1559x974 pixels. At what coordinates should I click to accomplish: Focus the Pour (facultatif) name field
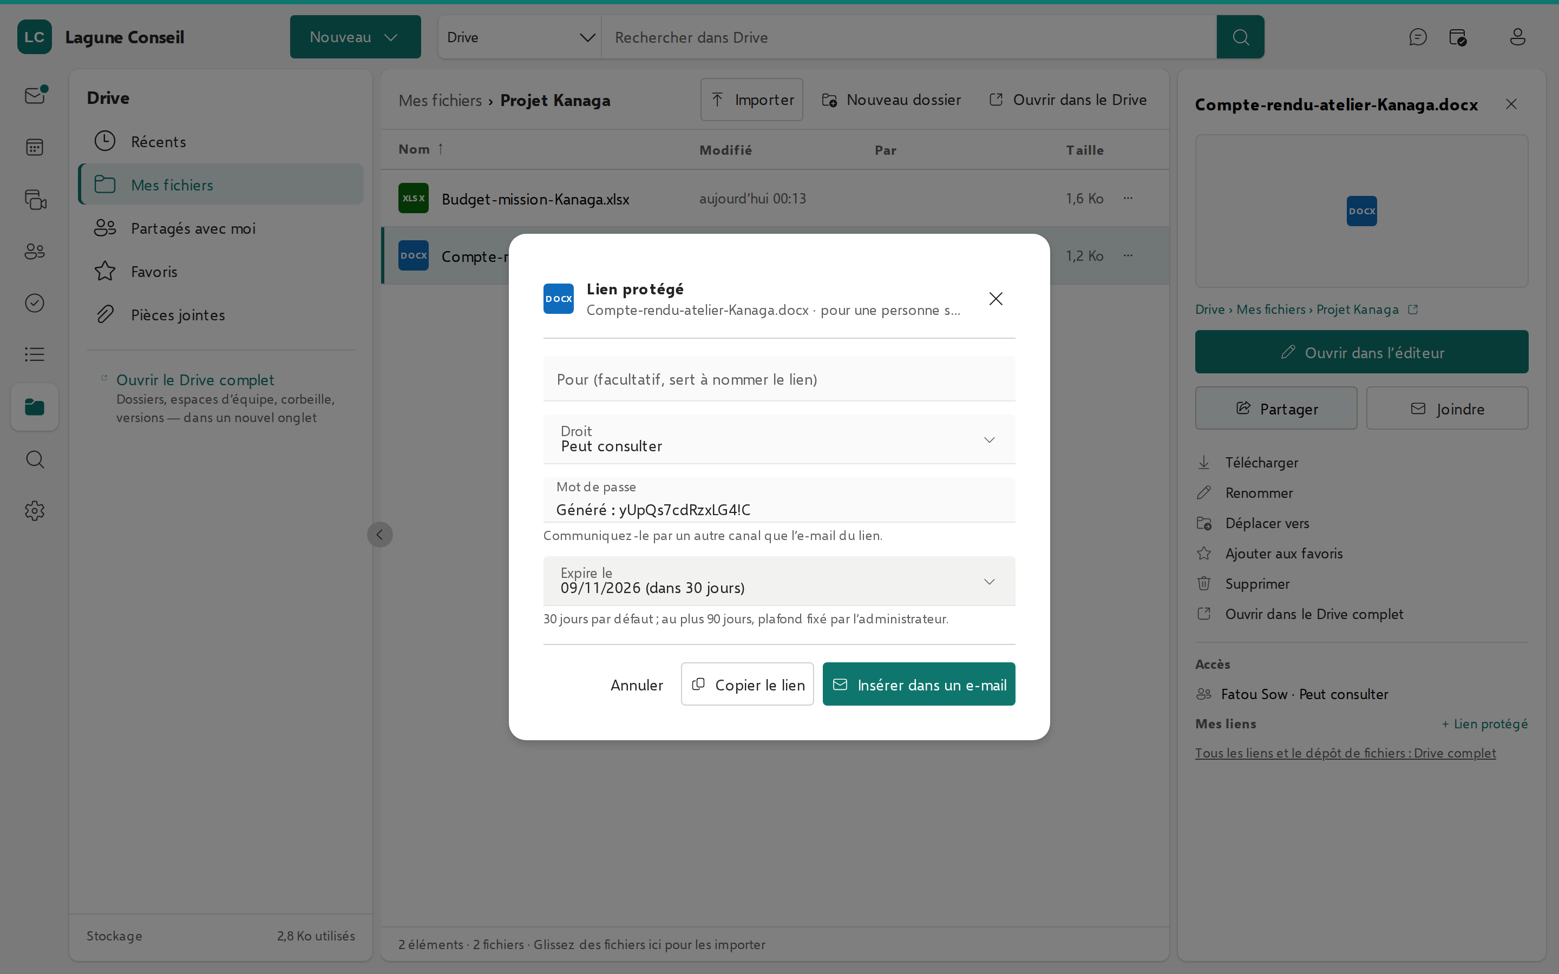[x=779, y=379]
